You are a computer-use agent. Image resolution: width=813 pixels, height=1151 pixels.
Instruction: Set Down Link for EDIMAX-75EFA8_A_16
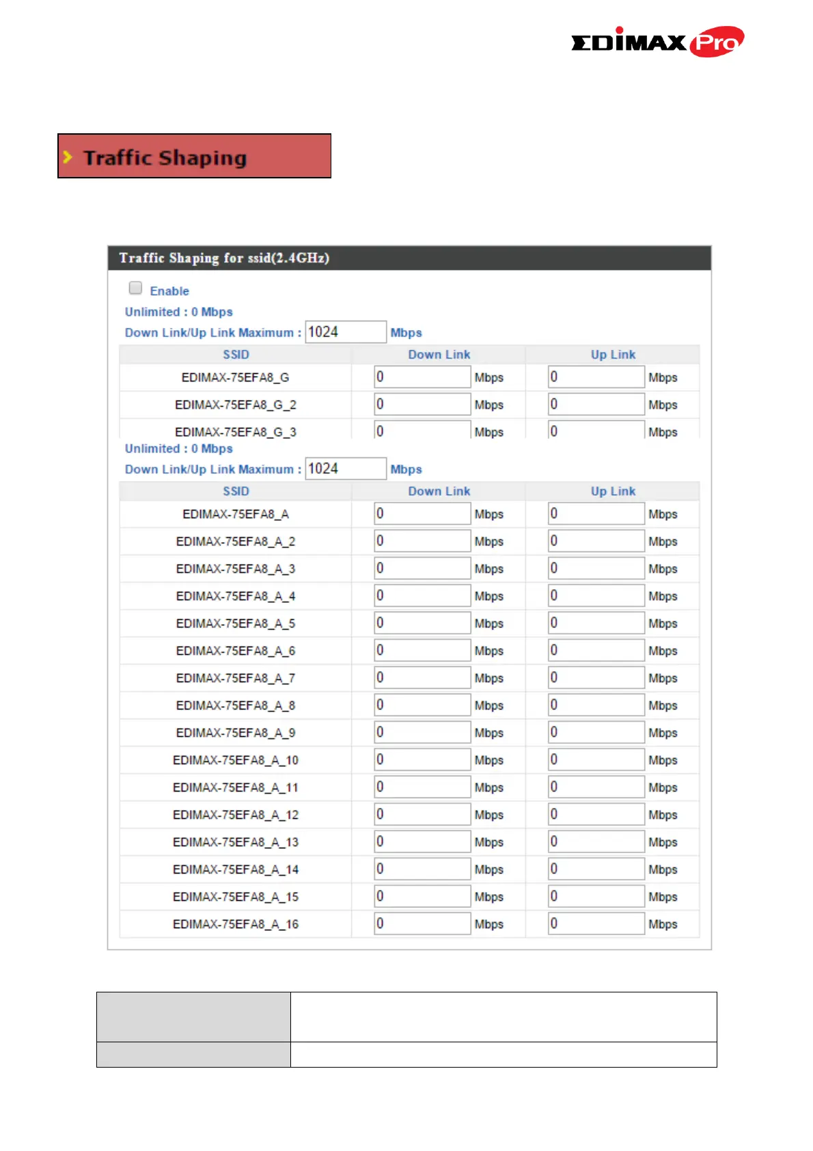423,924
